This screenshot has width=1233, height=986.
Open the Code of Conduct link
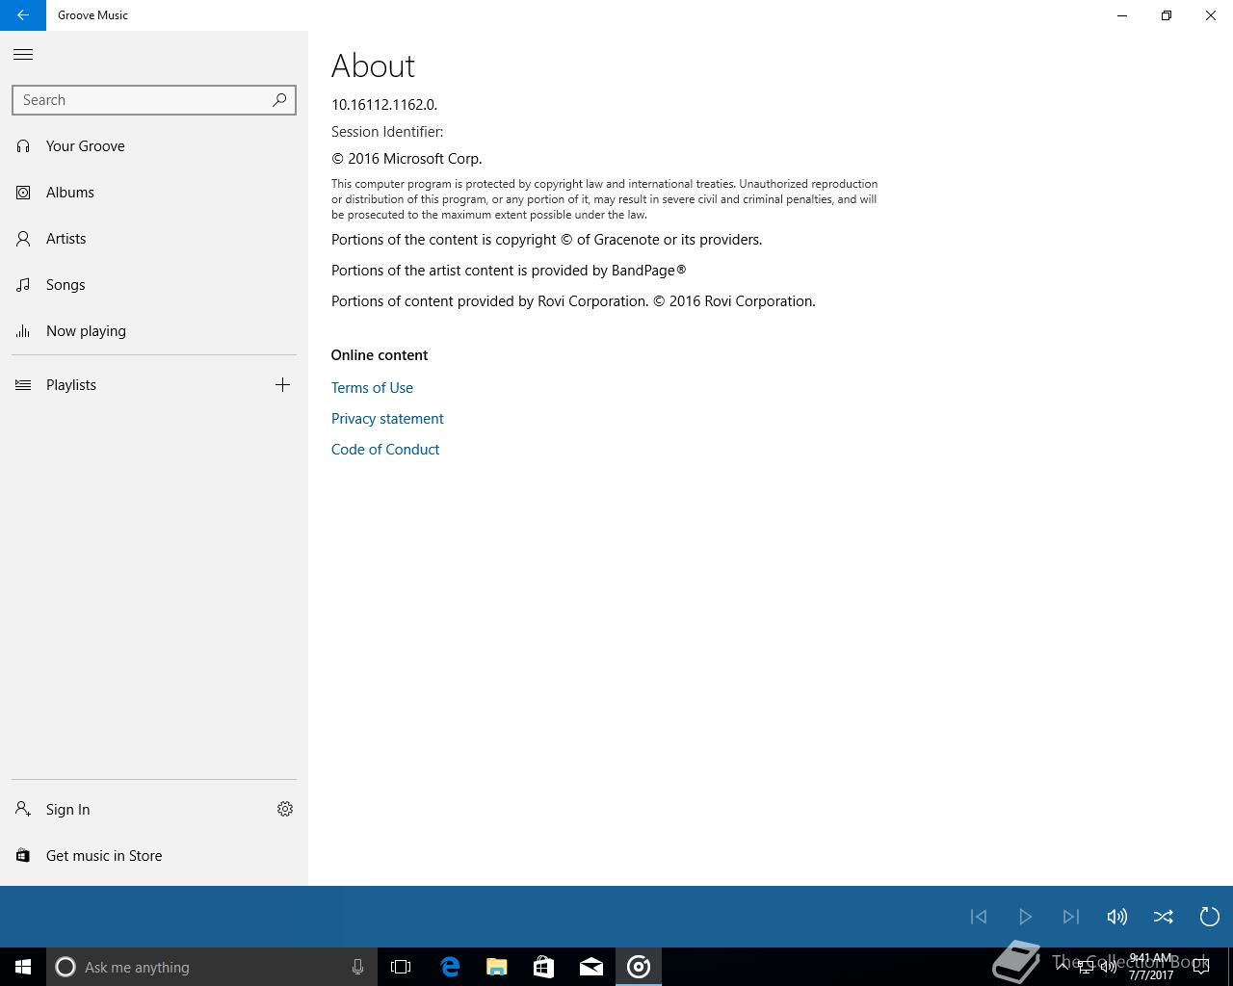click(385, 450)
